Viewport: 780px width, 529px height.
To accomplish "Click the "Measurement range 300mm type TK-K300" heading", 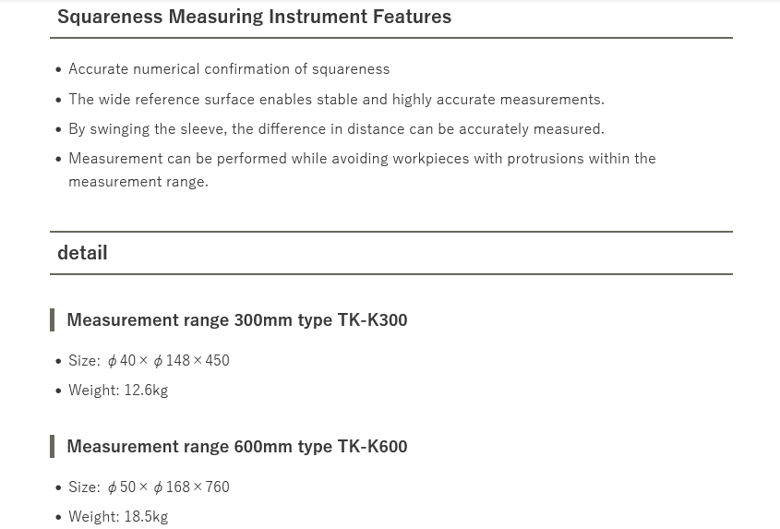I will point(236,320).
